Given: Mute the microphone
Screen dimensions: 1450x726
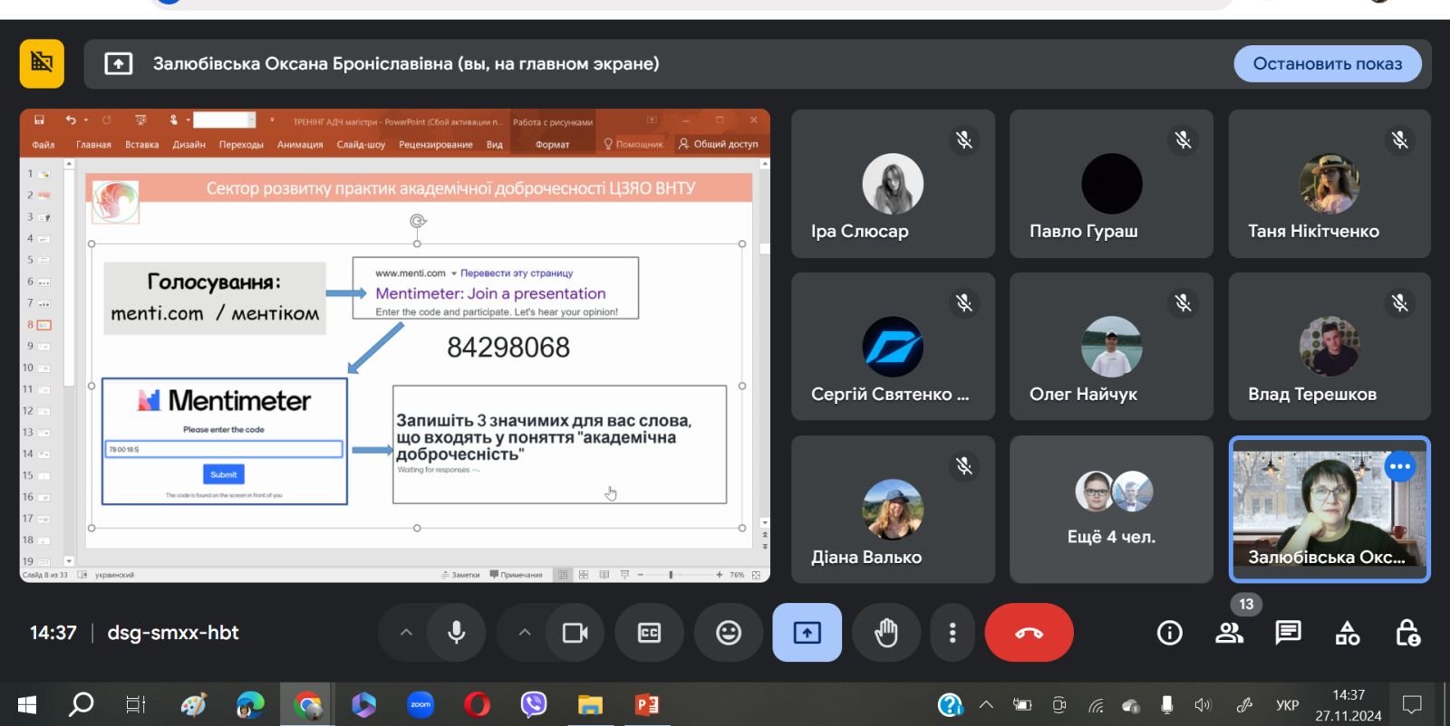Looking at the screenshot, I should point(457,633).
